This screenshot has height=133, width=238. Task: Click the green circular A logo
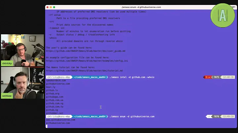[x=222, y=15]
